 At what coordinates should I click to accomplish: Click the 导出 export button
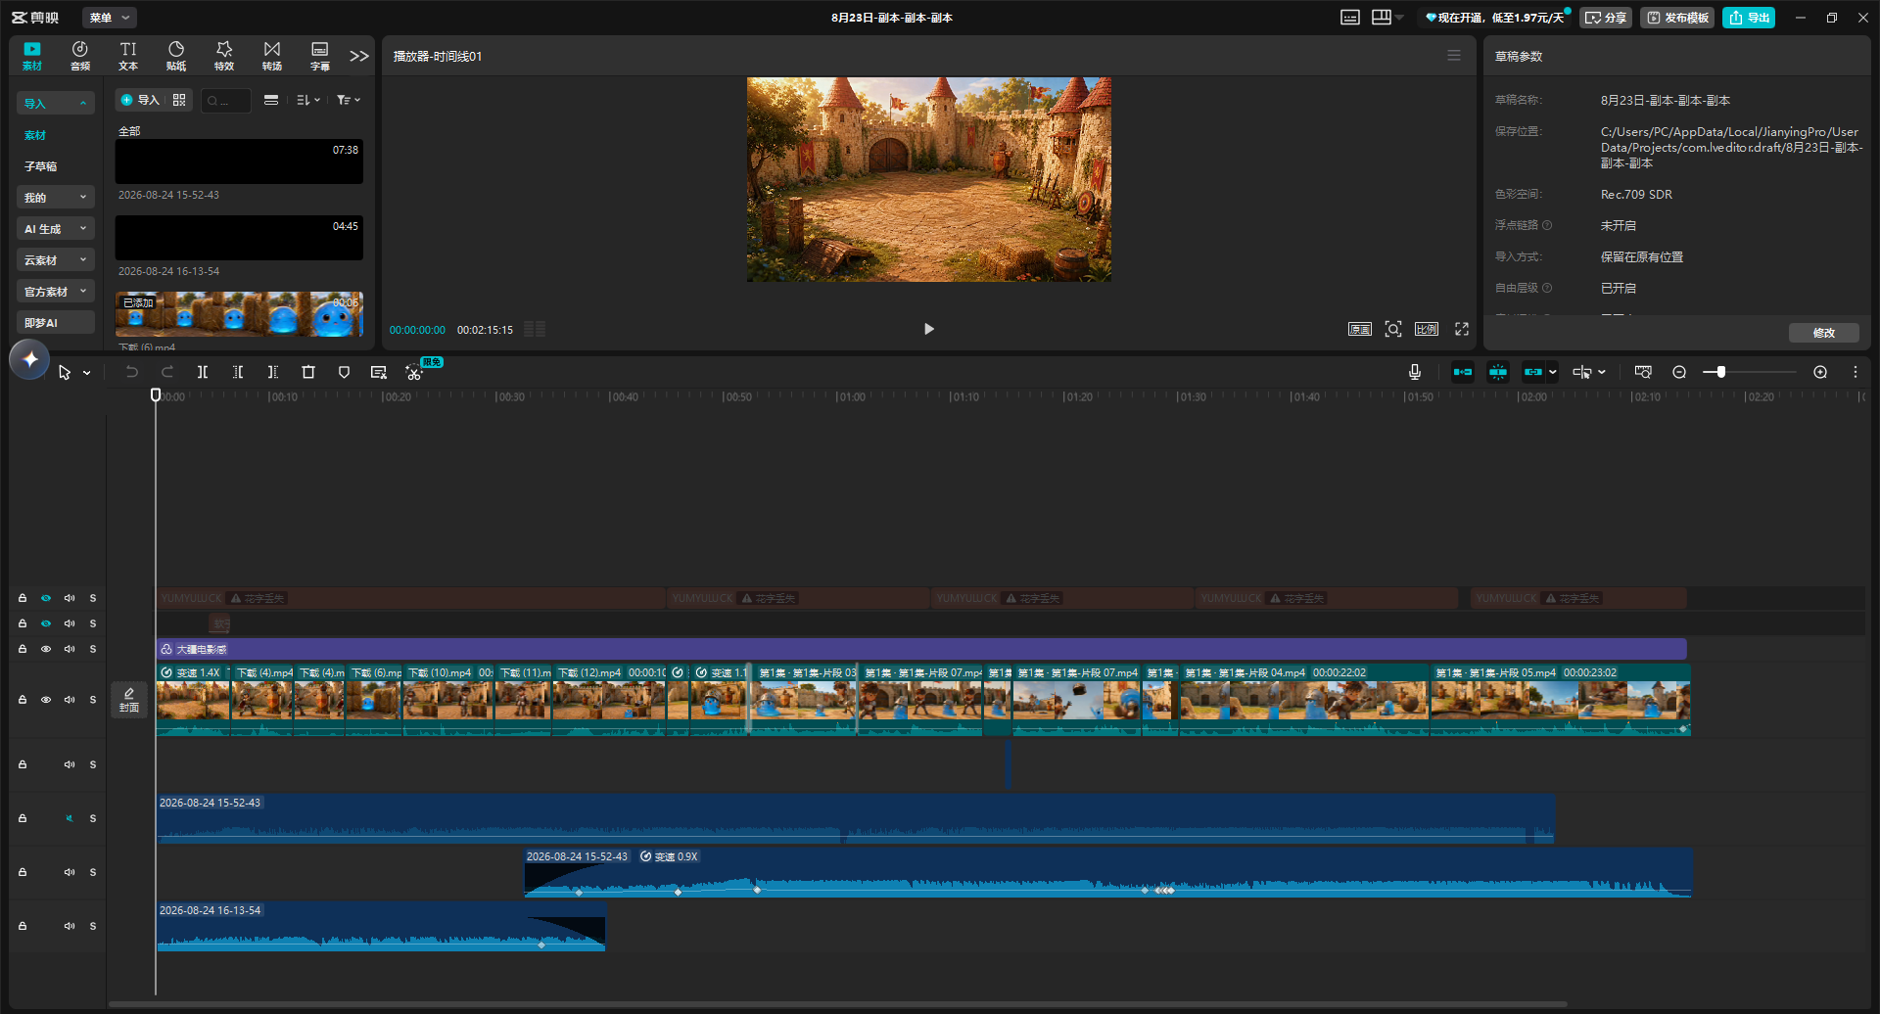tap(1749, 18)
